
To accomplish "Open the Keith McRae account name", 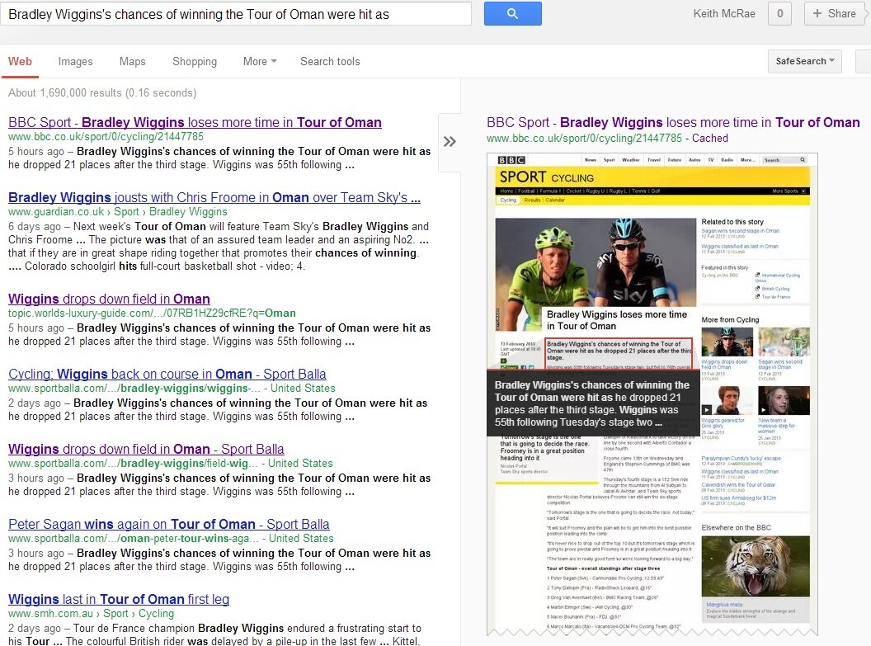I will 724,14.
